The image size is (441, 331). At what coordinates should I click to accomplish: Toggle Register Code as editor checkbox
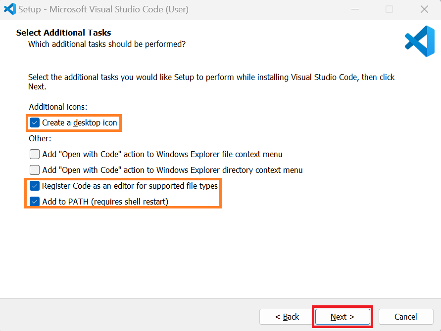[x=35, y=186]
